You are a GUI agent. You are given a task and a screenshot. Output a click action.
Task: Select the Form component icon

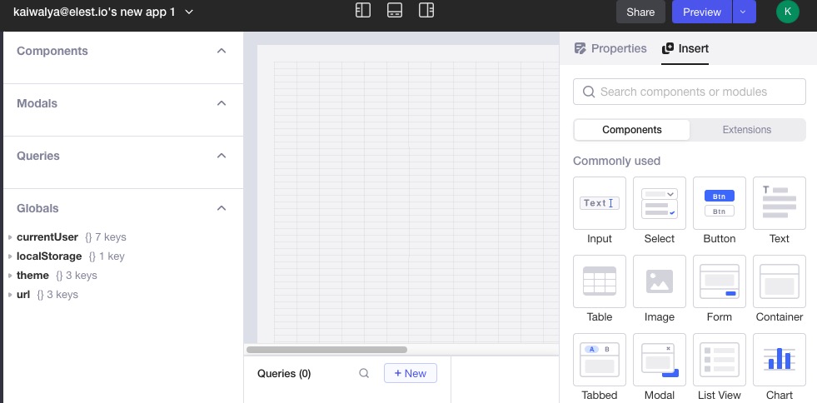(719, 281)
